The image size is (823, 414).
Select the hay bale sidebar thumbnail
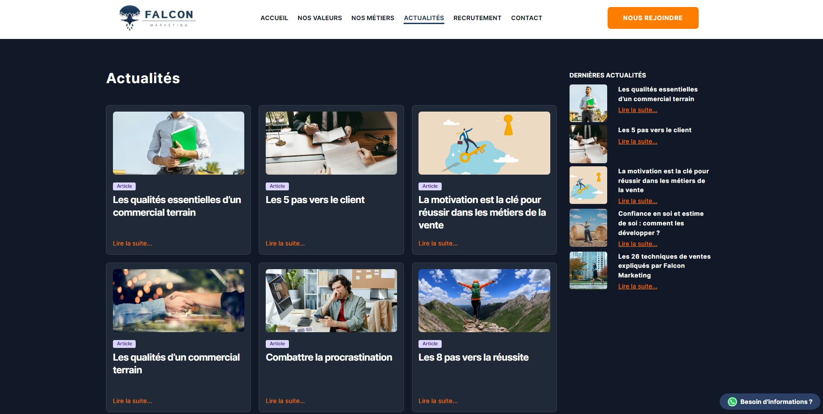(x=588, y=228)
